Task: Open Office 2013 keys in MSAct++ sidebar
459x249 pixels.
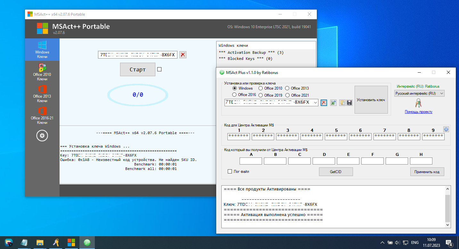Action: [42, 93]
